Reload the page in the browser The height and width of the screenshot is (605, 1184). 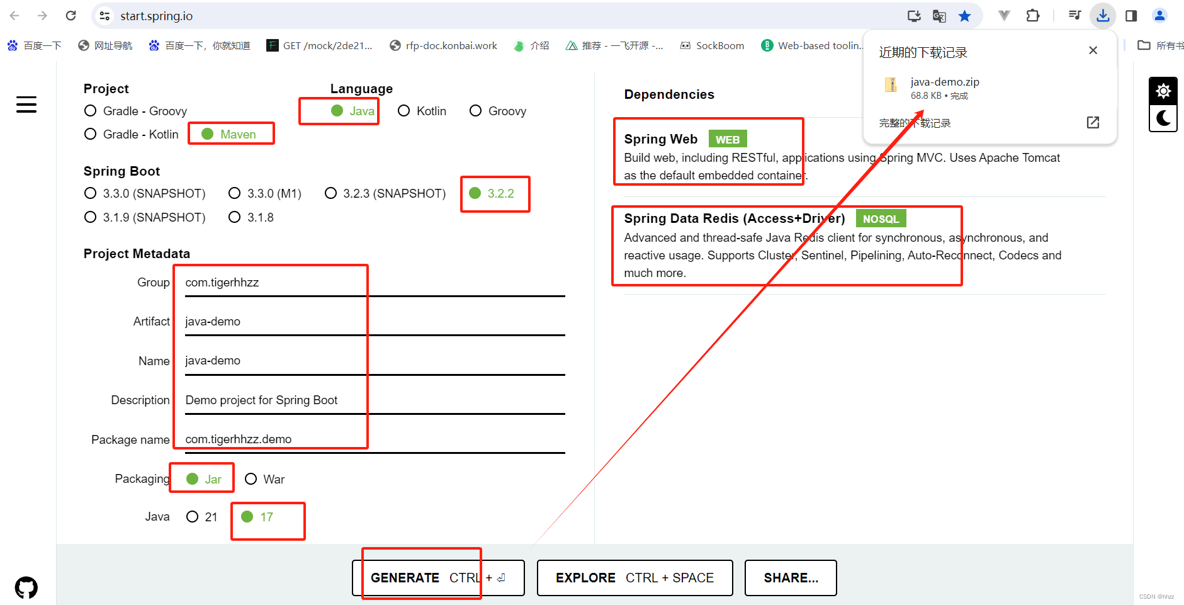[x=71, y=16]
